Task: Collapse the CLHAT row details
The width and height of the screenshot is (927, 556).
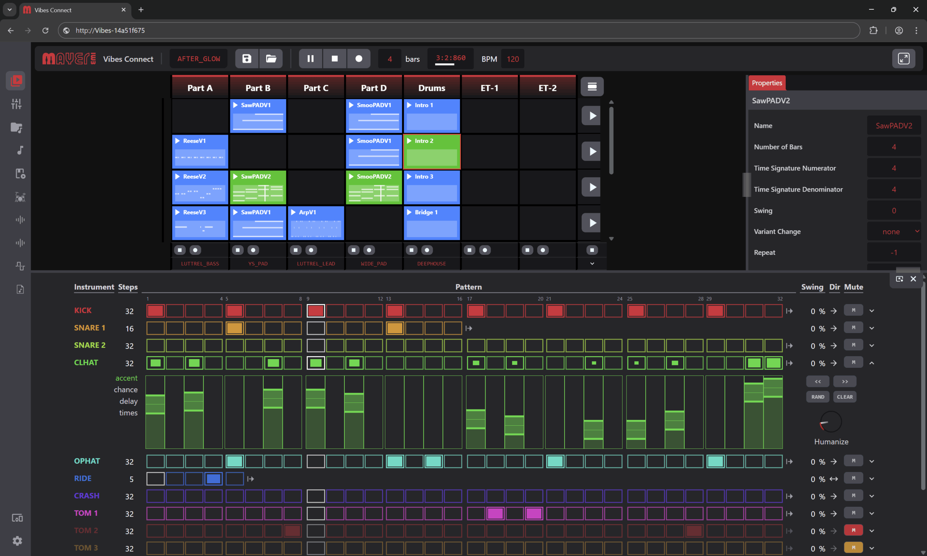Action: (872, 363)
